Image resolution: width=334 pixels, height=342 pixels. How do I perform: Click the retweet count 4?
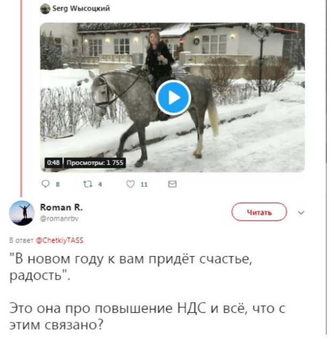tap(100, 184)
